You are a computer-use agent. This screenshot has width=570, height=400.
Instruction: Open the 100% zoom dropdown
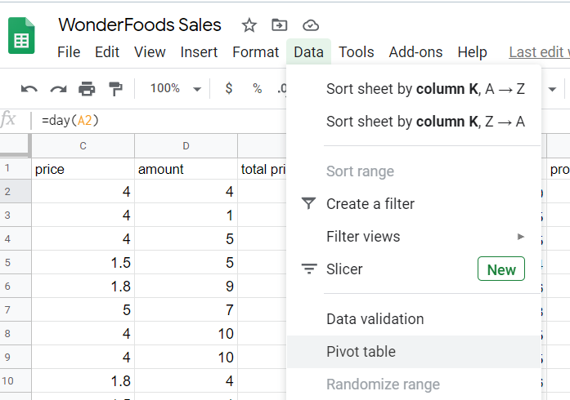pos(175,88)
